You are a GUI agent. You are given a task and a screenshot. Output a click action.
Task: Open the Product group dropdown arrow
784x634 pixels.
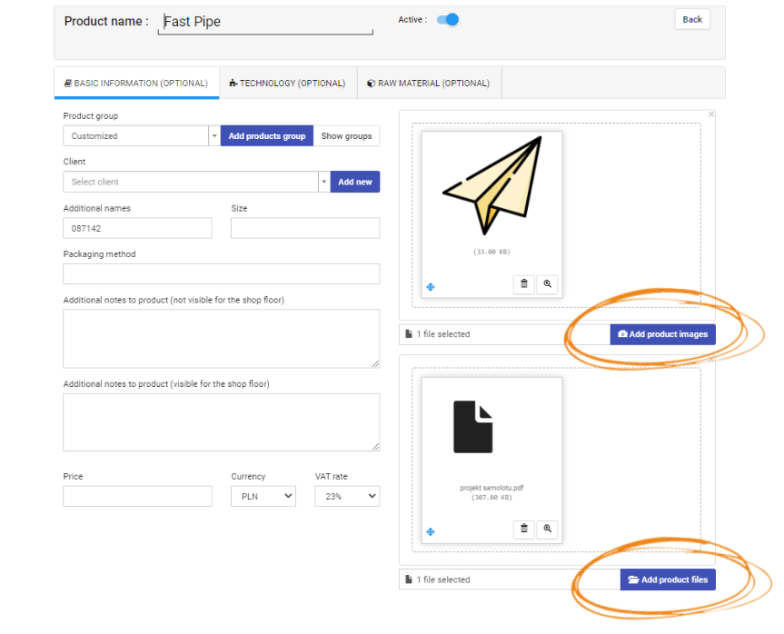pos(214,136)
